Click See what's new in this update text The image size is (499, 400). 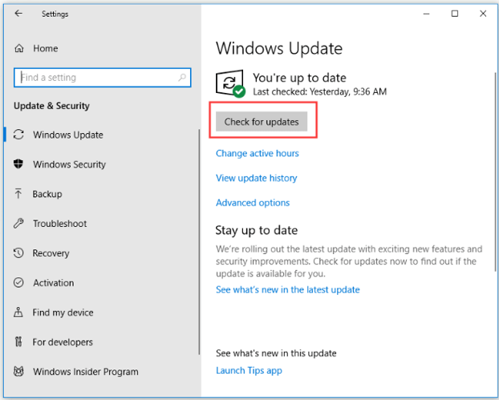(x=276, y=354)
